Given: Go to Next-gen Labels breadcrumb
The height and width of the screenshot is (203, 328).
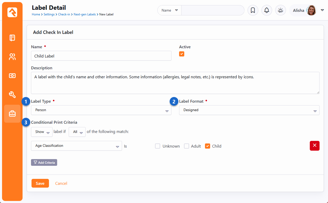Looking at the screenshot, I should point(85,14).
